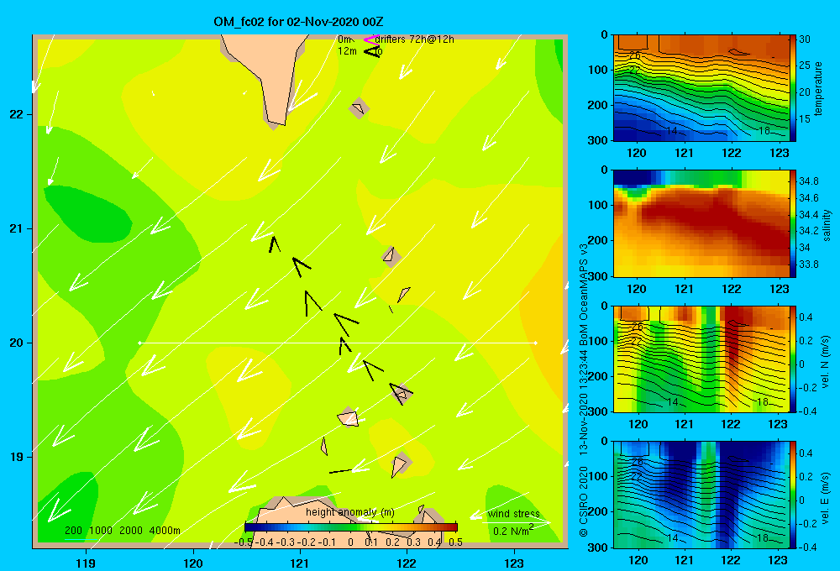Open the salinity depth section panel
This screenshot has height=571, width=840.
tap(701, 223)
